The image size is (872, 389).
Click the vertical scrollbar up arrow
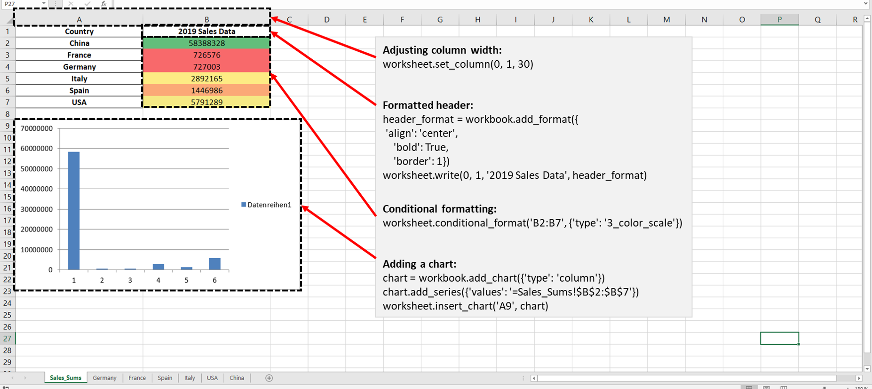[x=867, y=18]
